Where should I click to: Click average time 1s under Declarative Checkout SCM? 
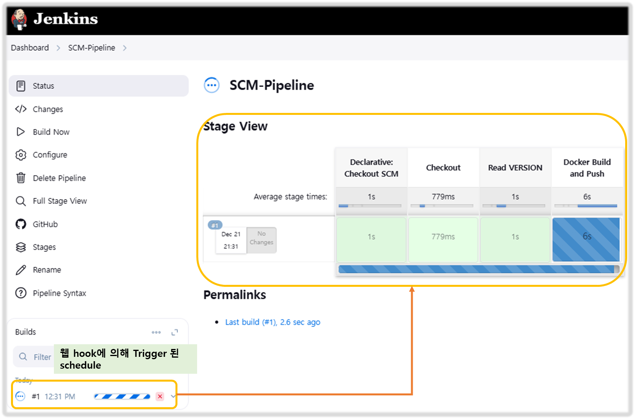click(x=371, y=197)
